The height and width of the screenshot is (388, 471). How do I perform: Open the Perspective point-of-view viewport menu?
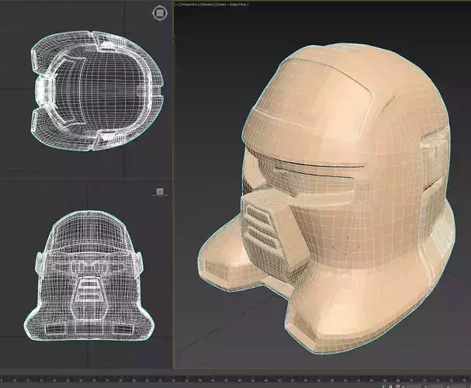(x=189, y=5)
